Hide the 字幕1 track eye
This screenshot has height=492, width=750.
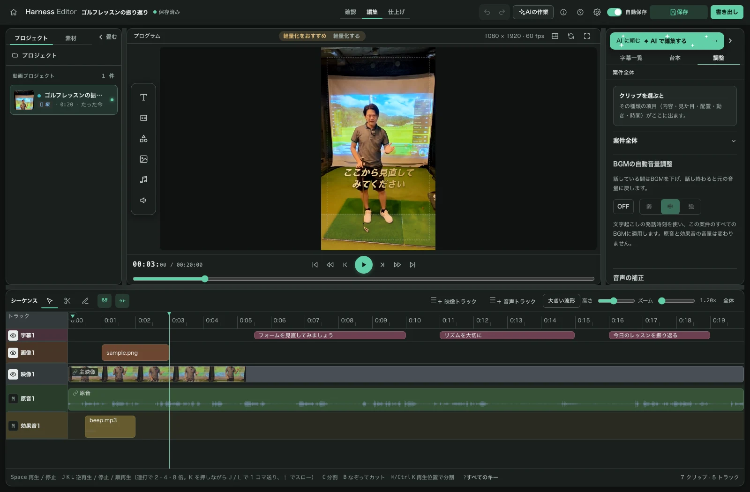point(13,335)
